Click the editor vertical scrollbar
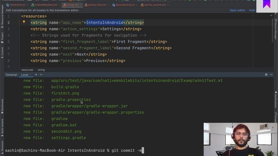Image resolution: width=278 pixels, height=156 pixels. pos(272,30)
